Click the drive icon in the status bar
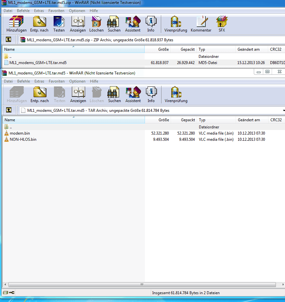The height and width of the screenshot is (302, 285). click(x=6, y=293)
